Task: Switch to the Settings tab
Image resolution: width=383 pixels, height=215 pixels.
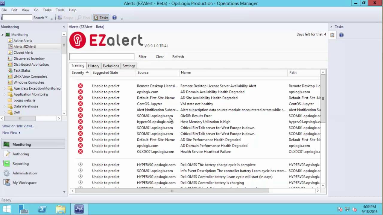Action: [x=129, y=66]
